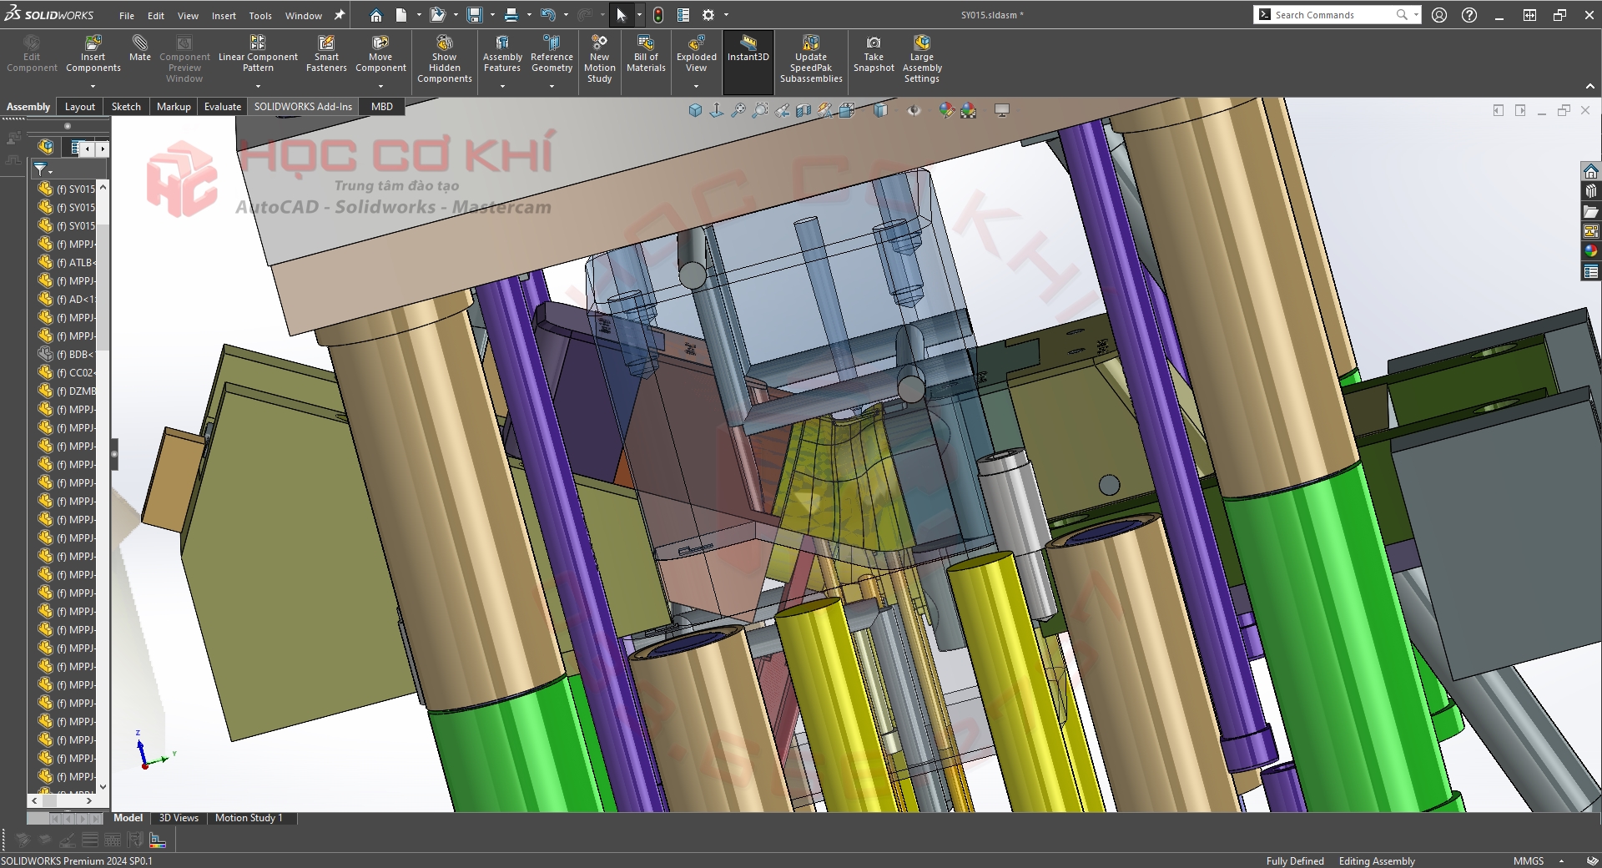Expand the Reference Geometry dropdown arrow
Screen dimensions: 1602x868
(552, 86)
